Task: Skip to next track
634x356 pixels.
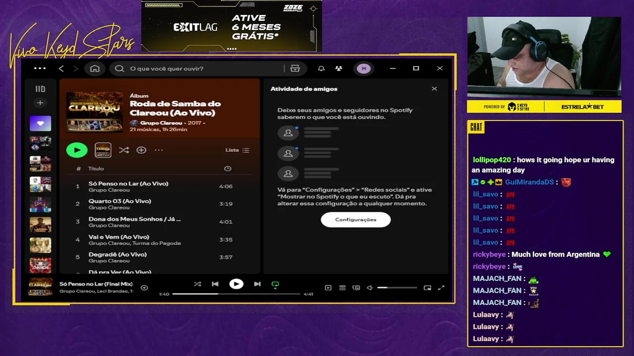Action: tap(257, 284)
